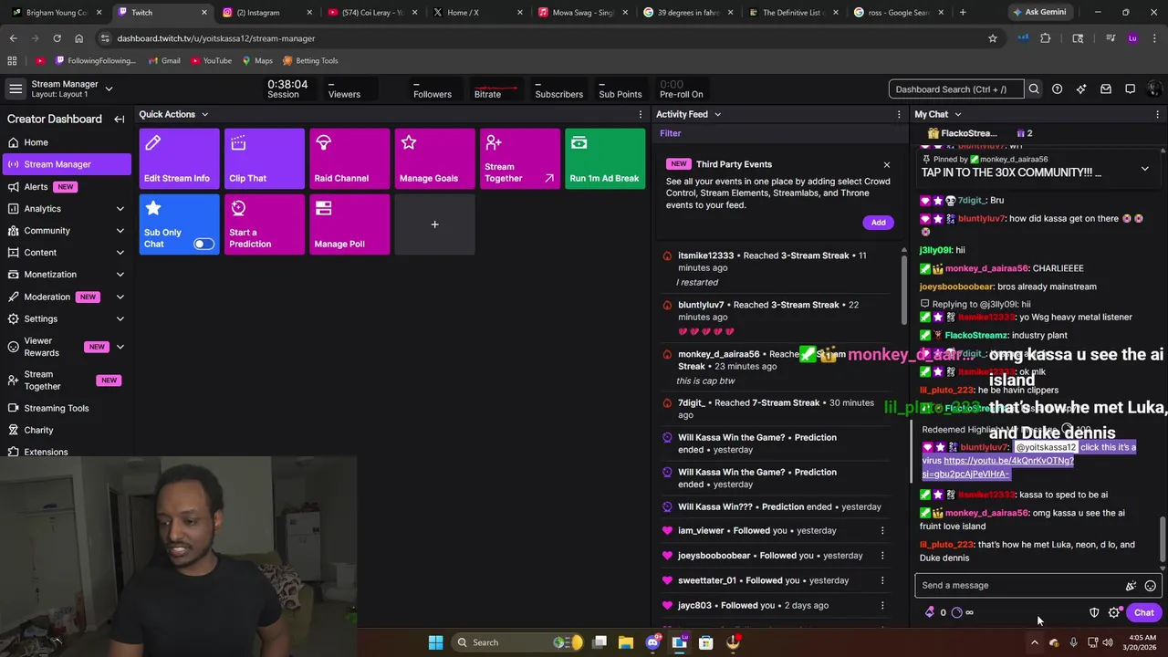Open the emote picker in chat
This screenshot has height=657, width=1168.
click(x=1150, y=586)
